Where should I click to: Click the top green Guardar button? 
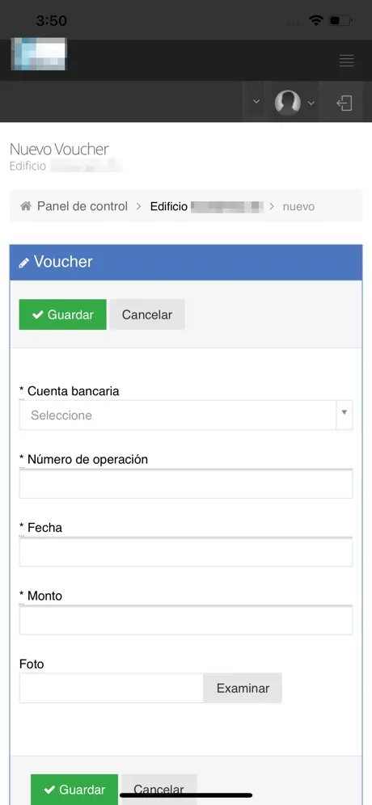[63, 314]
